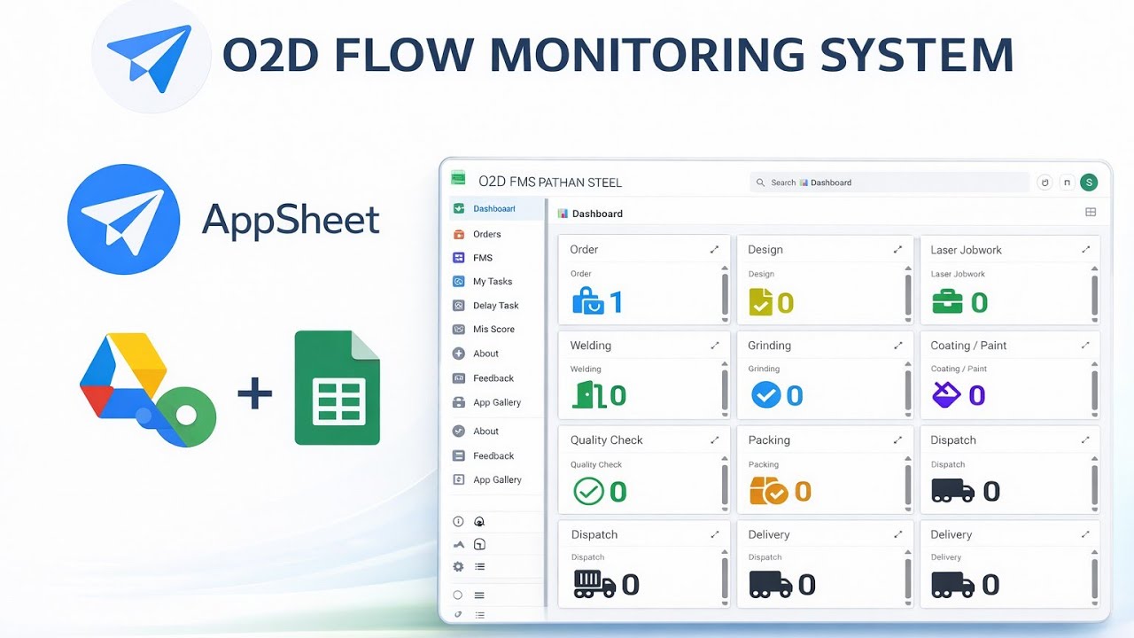Click the green Quality Check circle icon
The width and height of the screenshot is (1134, 638).
(588, 491)
